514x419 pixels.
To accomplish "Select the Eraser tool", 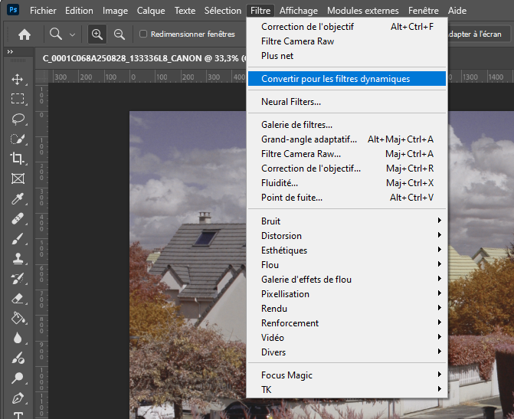I will pyautogui.click(x=18, y=299).
